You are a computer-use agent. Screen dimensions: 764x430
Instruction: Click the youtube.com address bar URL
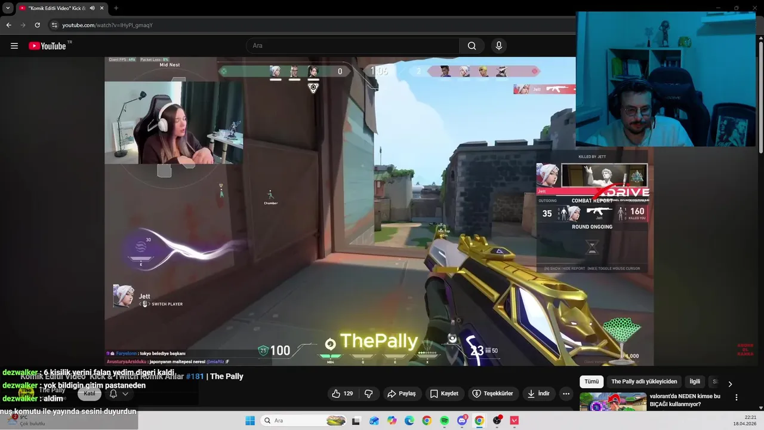tap(107, 25)
